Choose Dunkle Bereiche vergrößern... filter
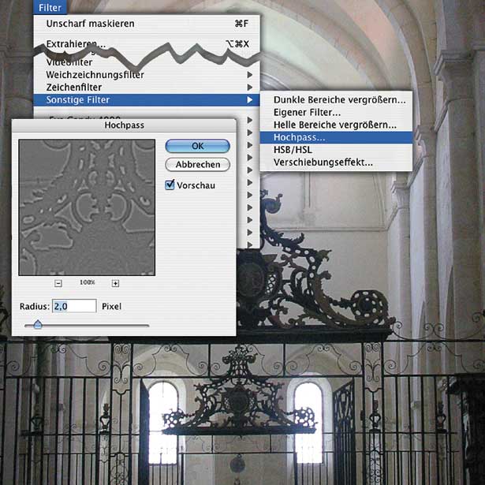The height and width of the screenshot is (485, 485). coord(336,100)
